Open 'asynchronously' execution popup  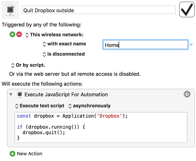(89, 106)
